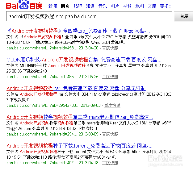Click the green URL containing shareid=458
This screenshot has height=171, width=193.
tap(42, 48)
